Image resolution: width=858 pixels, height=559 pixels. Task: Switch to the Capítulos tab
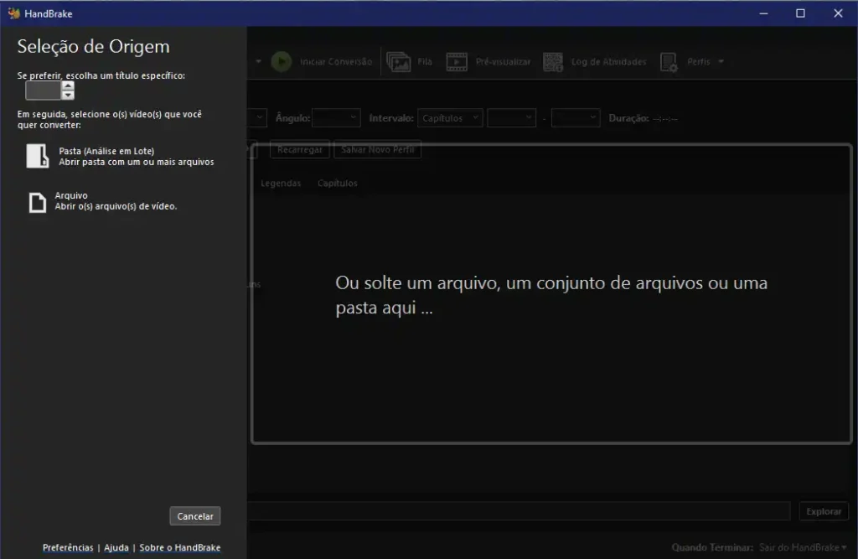pos(337,184)
